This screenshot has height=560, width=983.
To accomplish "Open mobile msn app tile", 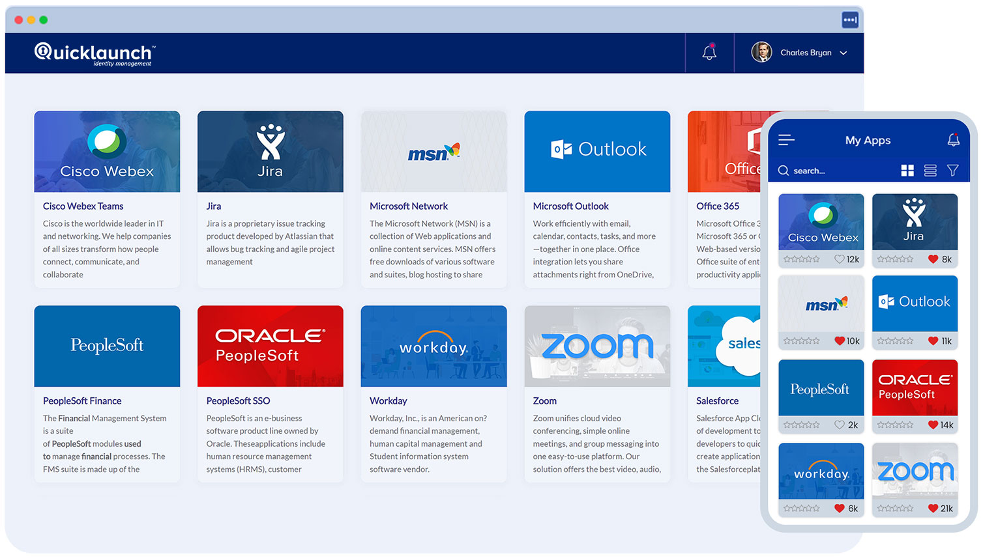I will (821, 303).
